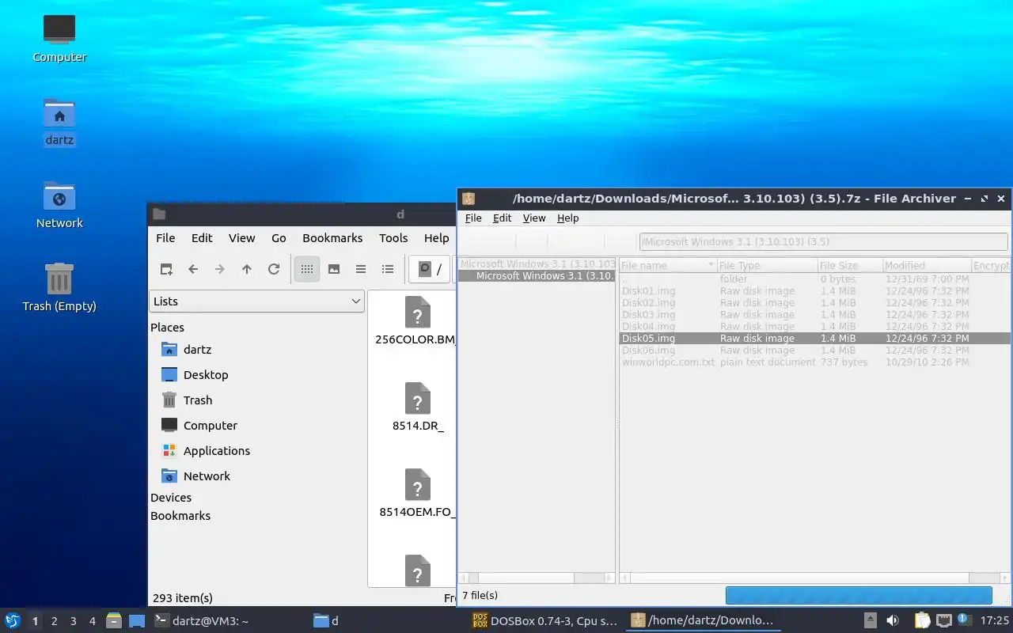Open the application menu bird icon
1013x633 pixels.
(x=13, y=620)
